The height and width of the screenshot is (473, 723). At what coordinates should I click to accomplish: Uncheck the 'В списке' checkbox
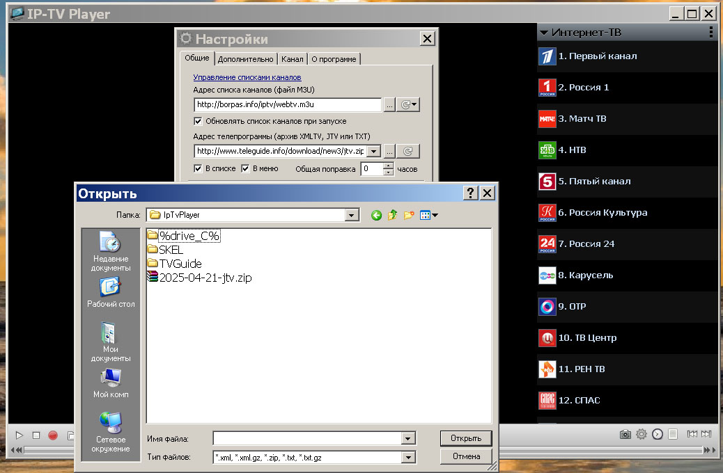point(198,168)
